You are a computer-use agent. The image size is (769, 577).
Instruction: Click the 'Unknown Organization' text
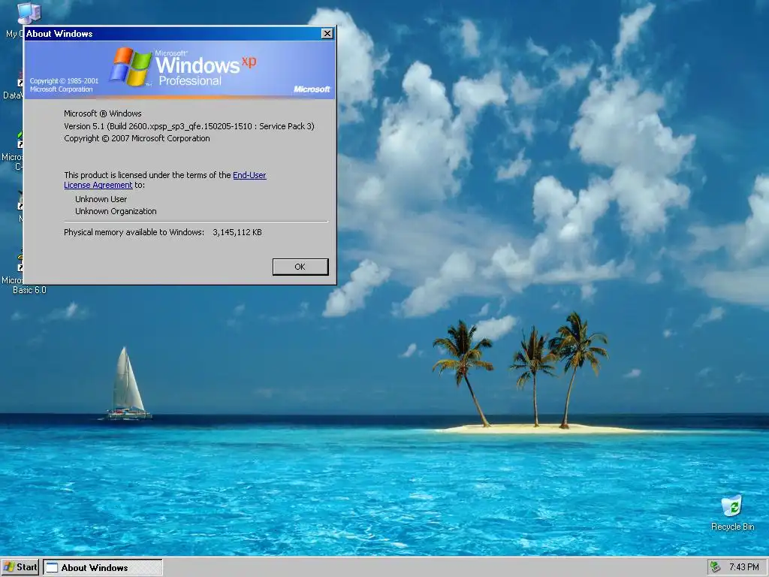point(116,211)
